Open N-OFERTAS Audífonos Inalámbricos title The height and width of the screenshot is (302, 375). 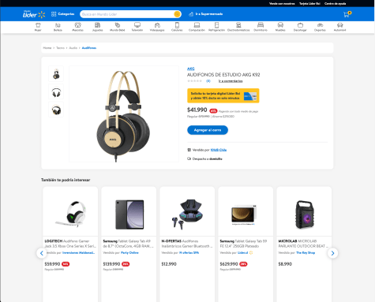click(187, 244)
